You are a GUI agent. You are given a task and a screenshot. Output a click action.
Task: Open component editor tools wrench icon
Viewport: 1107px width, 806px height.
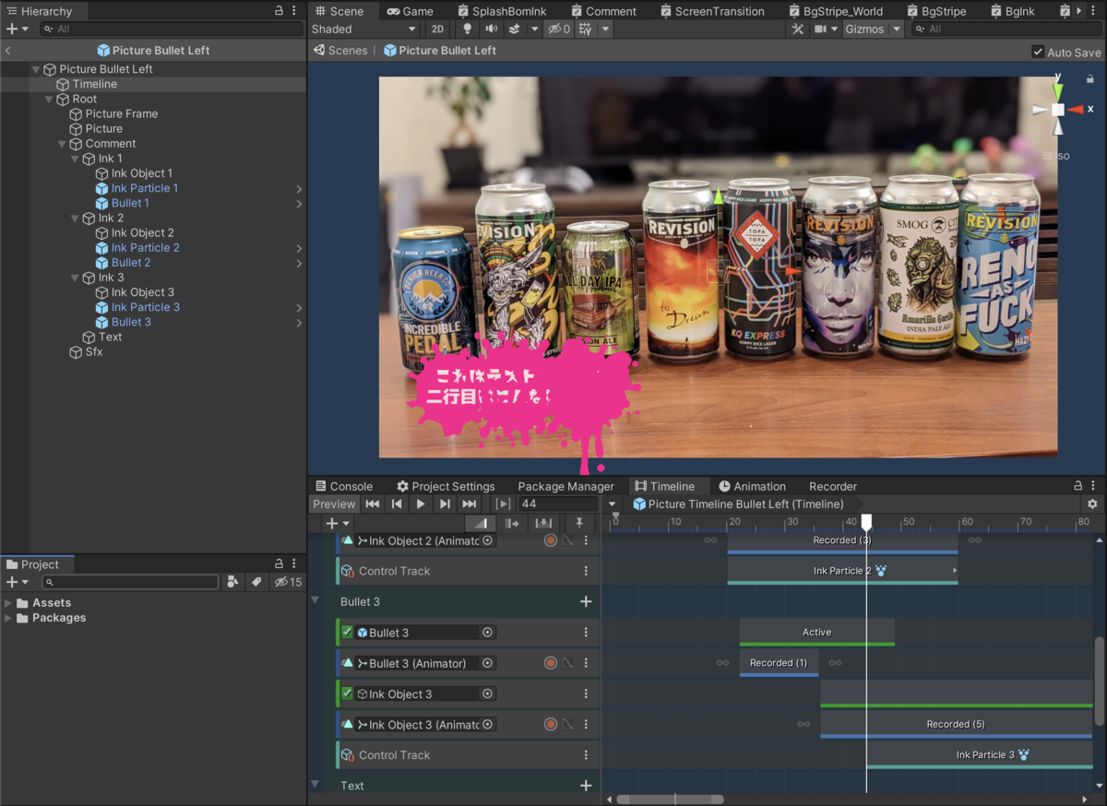point(798,29)
